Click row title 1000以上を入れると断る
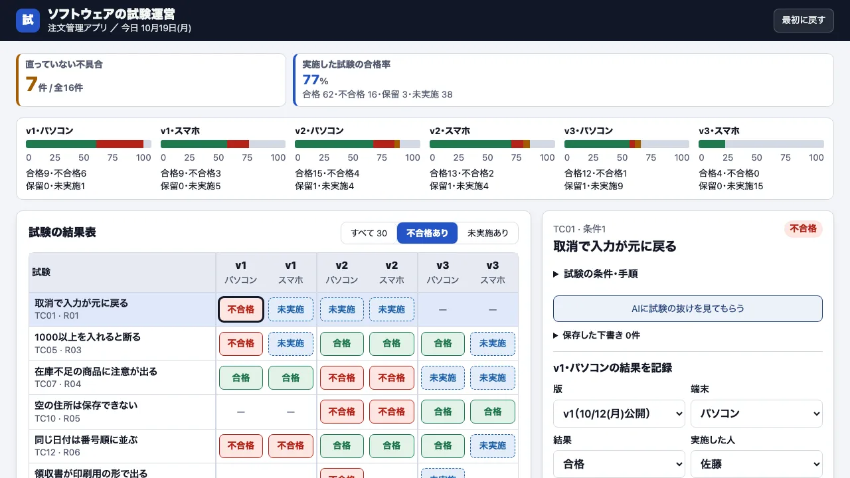Screen dimensions: 850x478 [88, 337]
